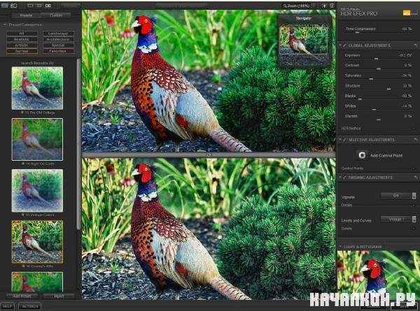Reset Selective Adjustments with its undo arrow

click(x=416, y=140)
